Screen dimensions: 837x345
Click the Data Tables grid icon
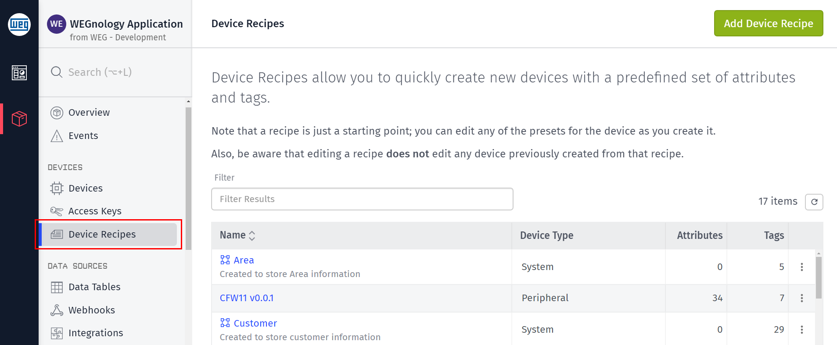(57, 287)
